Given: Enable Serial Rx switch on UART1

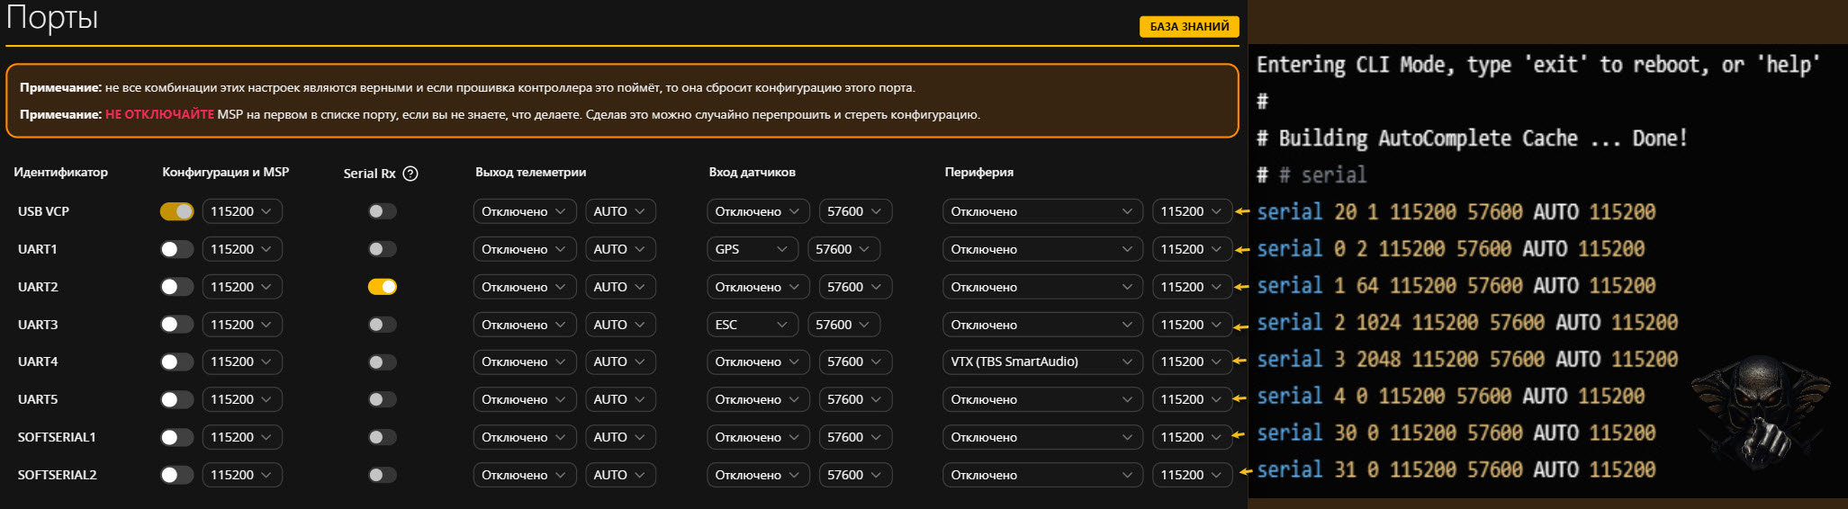Looking at the screenshot, I should pos(383,249).
